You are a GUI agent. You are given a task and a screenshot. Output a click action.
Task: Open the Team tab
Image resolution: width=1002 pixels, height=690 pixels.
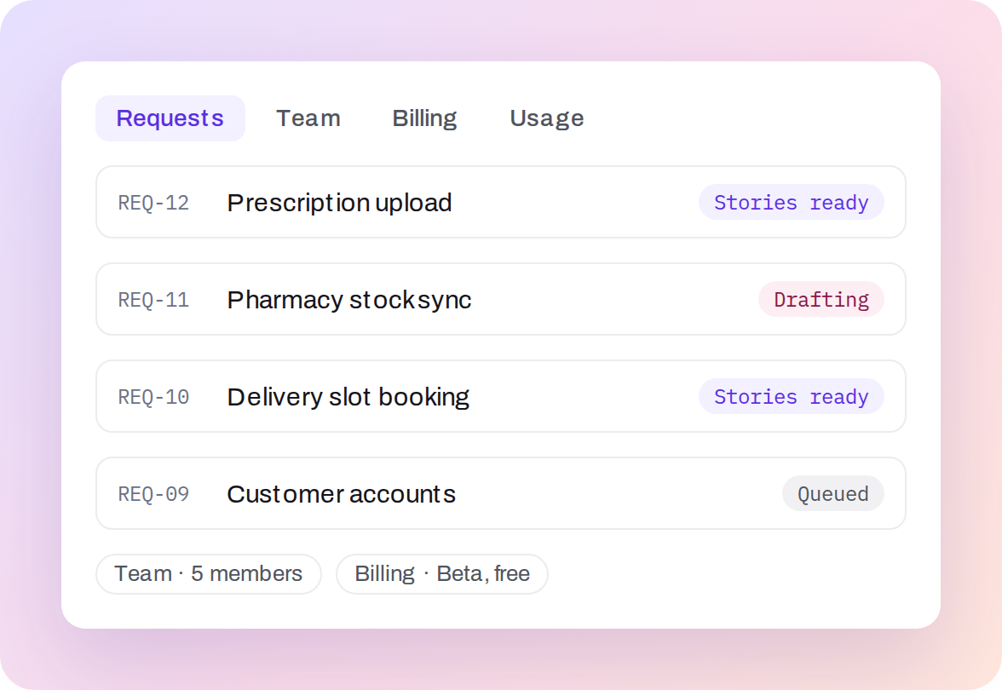click(308, 118)
